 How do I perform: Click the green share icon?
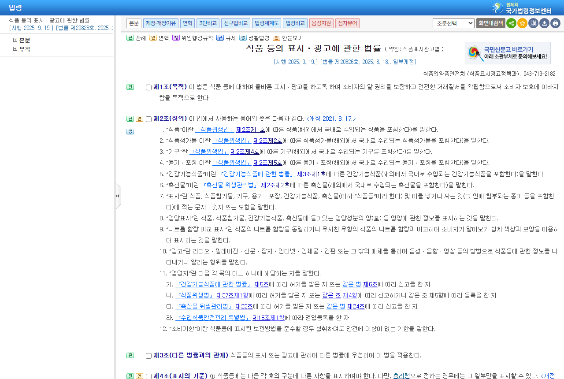[x=511, y=23]
